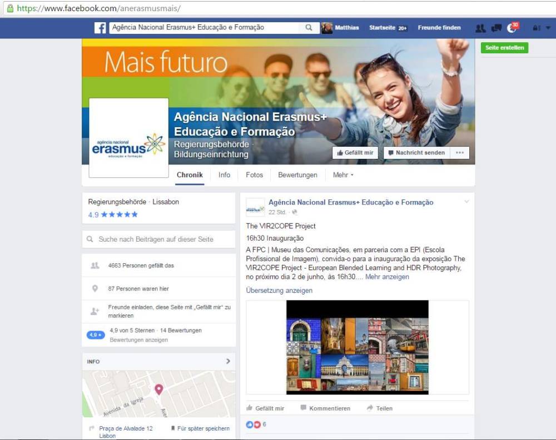
Task: Open the account menu arrow in top bar
Action: pos(548,28)
